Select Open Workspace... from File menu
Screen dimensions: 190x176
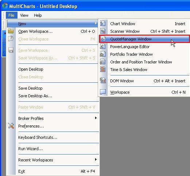[52, 31]
